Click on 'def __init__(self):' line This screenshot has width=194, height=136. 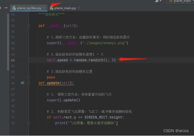point(58,26)
